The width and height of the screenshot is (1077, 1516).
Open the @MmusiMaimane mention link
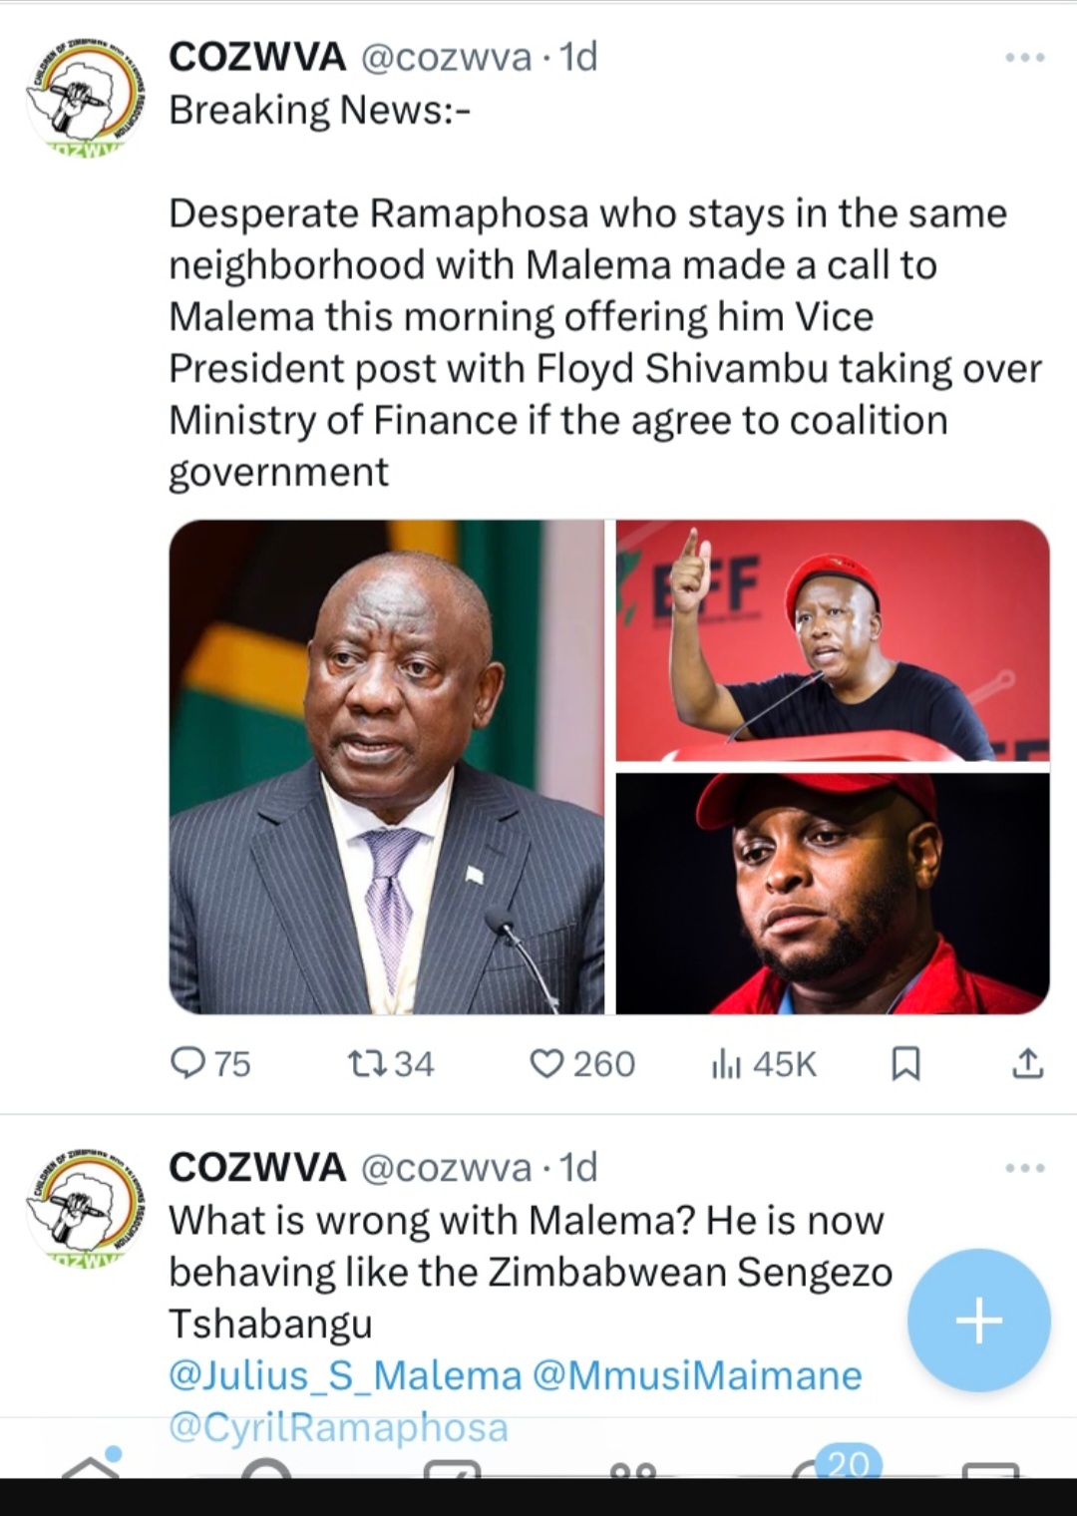(697, 1375)
